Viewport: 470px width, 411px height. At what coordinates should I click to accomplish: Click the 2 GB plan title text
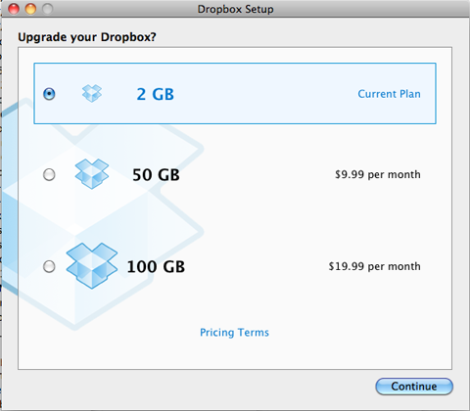click(x=156, y=94)
